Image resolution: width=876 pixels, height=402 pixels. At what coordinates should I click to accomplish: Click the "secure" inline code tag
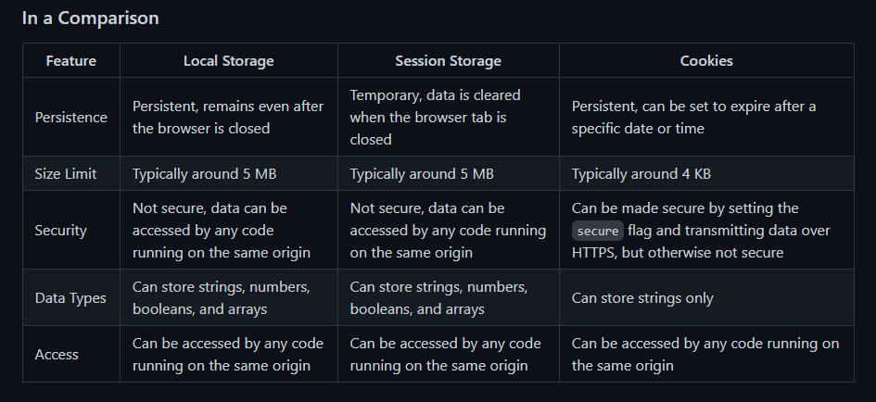(597, 231)
